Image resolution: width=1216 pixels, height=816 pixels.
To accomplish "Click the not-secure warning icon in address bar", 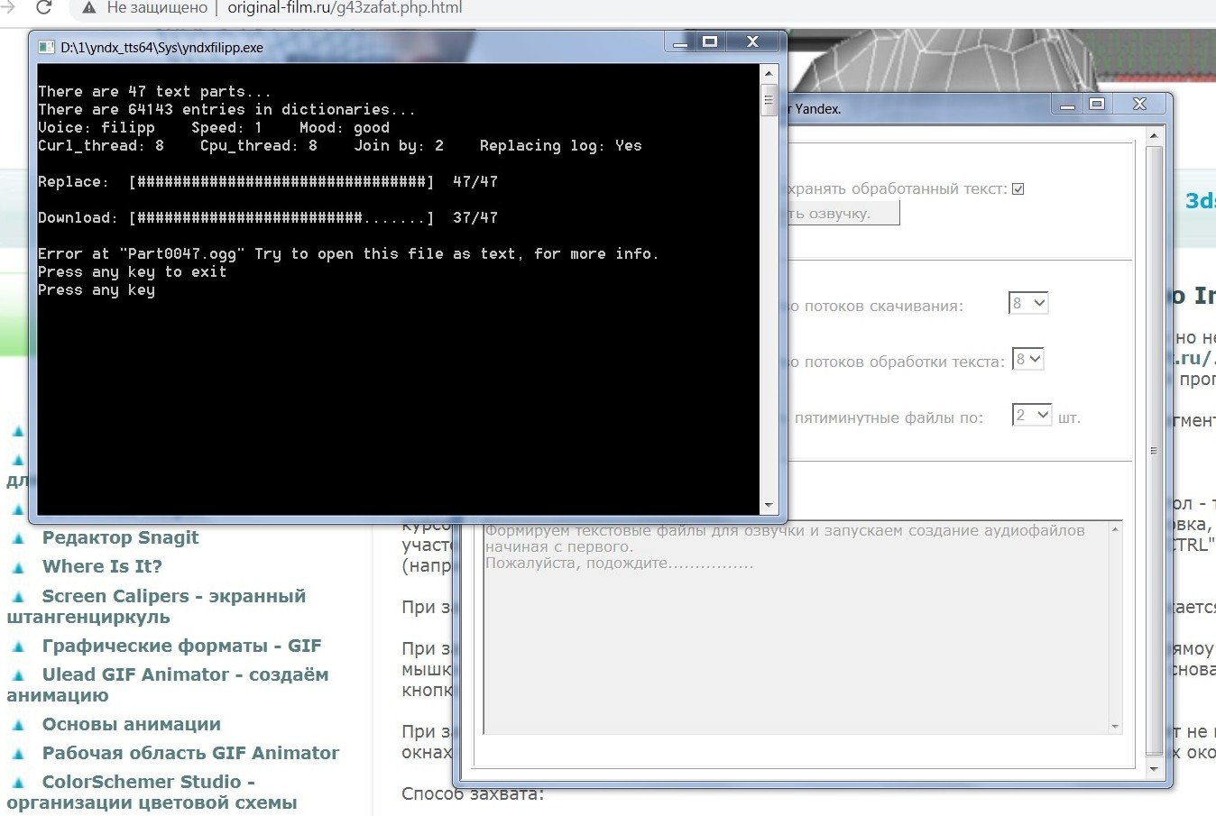I will point(88,8).
